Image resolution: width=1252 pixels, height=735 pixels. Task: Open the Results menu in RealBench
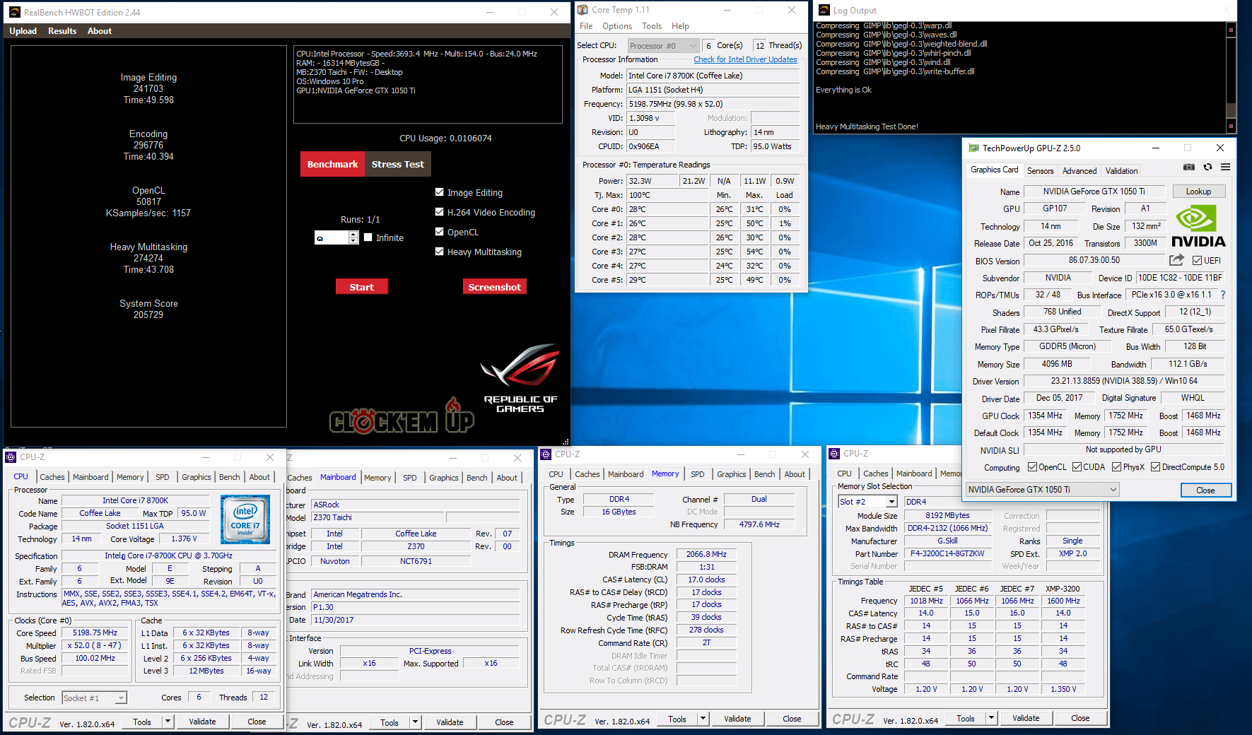[x=62, y=31]
